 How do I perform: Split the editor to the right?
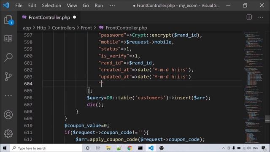click(x=249, y=17)
